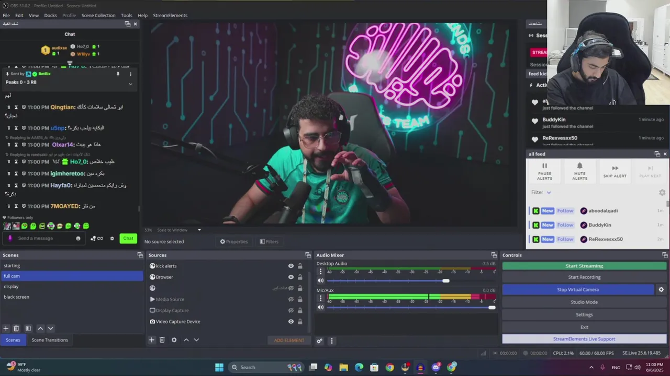Pop out the Scenes dock
670x376 pixels.
tap(140, 255)
